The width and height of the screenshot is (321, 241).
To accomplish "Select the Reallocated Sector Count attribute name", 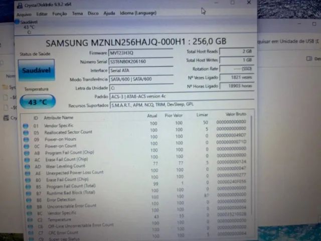I will tap(68, 132).
